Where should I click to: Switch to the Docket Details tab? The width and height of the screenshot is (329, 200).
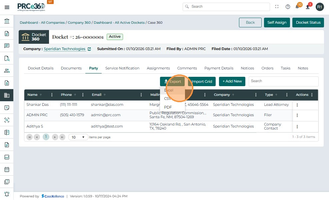pyautogui.click(x=41, y=68)
